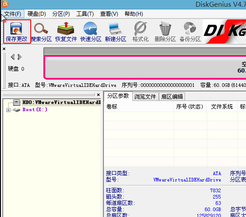Screen dimensions: 246x217
Task: Select Boot (X:) in the tree
Action: tap(35, 109)
